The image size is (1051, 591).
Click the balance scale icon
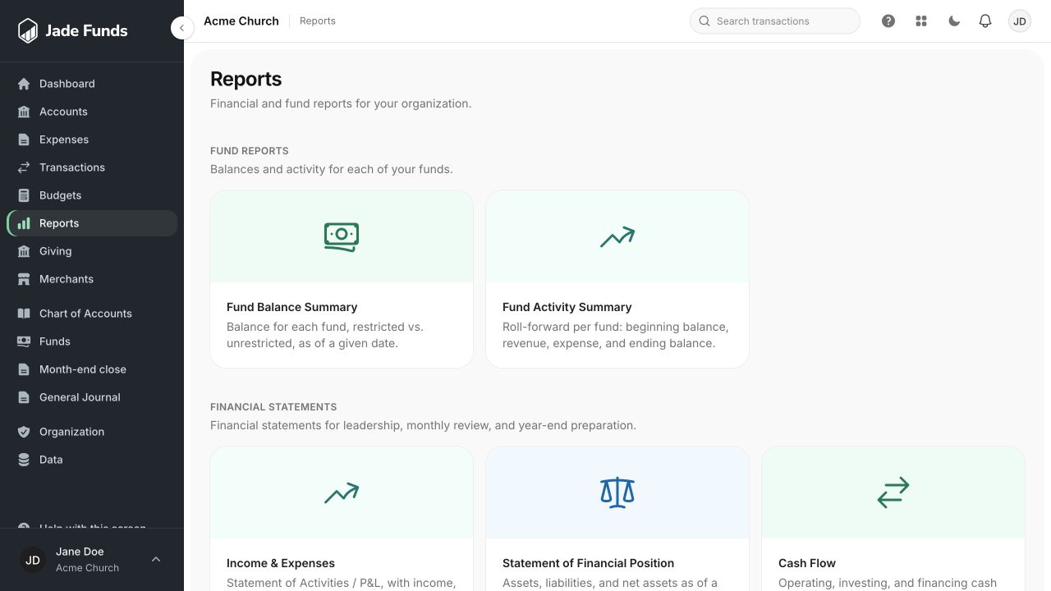click(x=617, y=492)
